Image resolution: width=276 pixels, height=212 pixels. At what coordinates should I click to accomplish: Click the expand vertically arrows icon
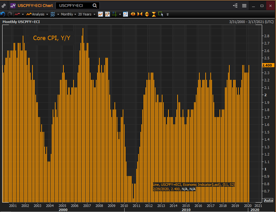coord(147,14)
